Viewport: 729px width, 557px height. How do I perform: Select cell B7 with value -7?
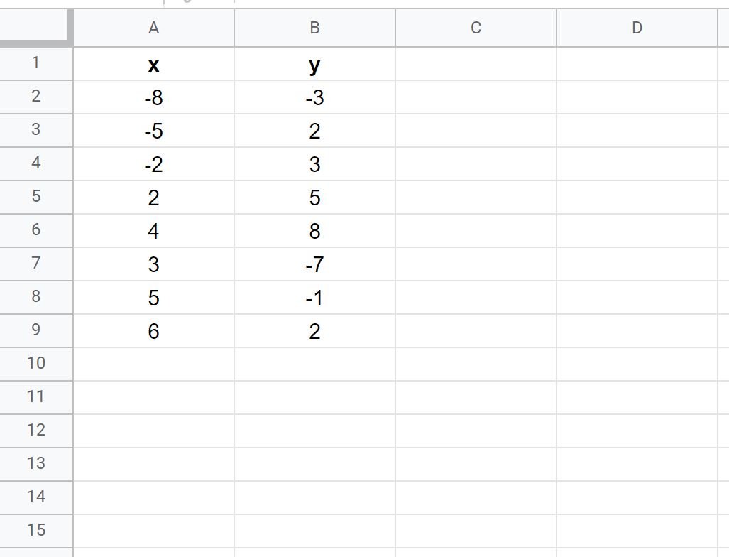314,264
